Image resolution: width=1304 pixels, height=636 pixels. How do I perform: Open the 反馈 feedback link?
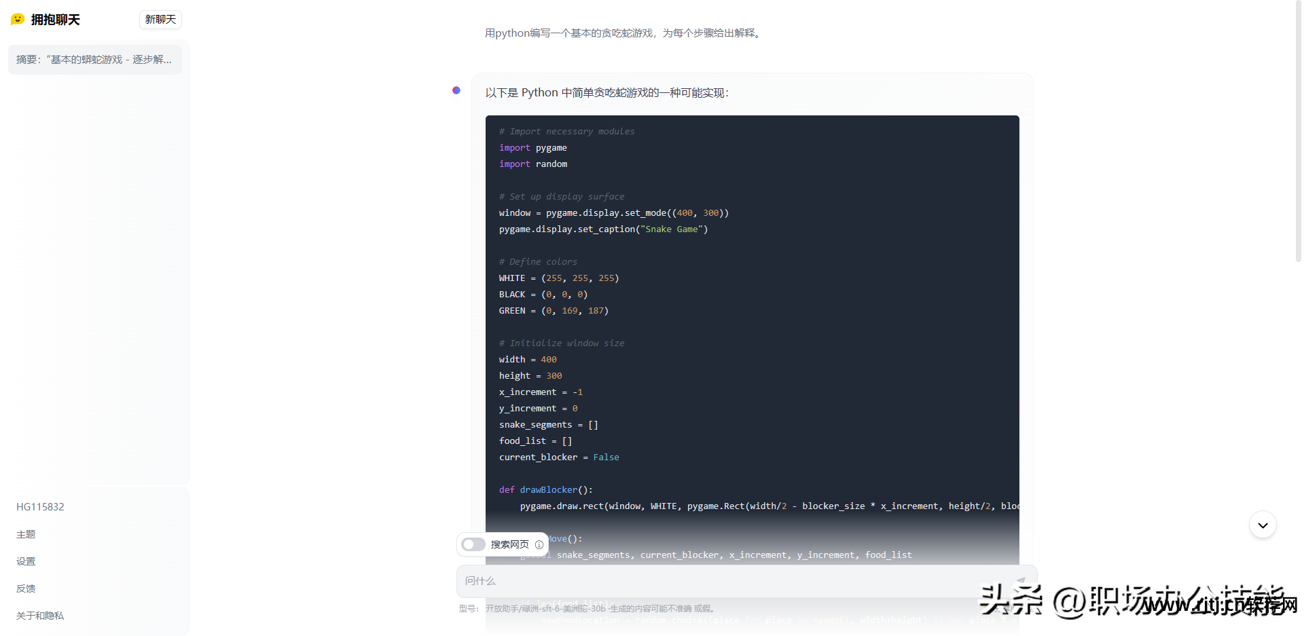[26, 588]
